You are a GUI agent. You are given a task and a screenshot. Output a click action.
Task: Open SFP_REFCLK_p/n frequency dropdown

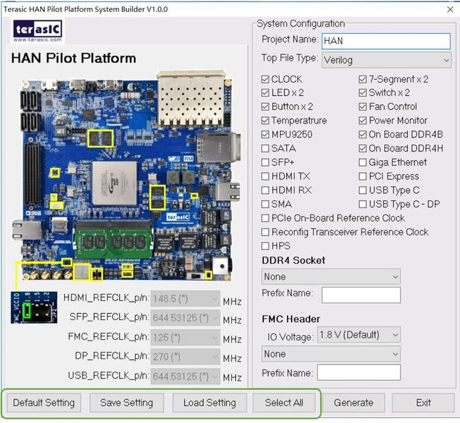[185, 318]
